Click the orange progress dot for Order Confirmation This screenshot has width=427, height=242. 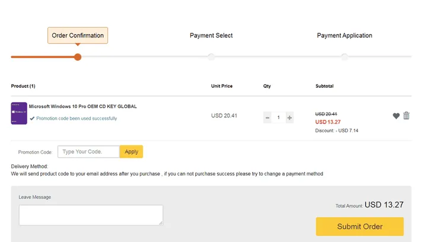click(x=78, y=57)
